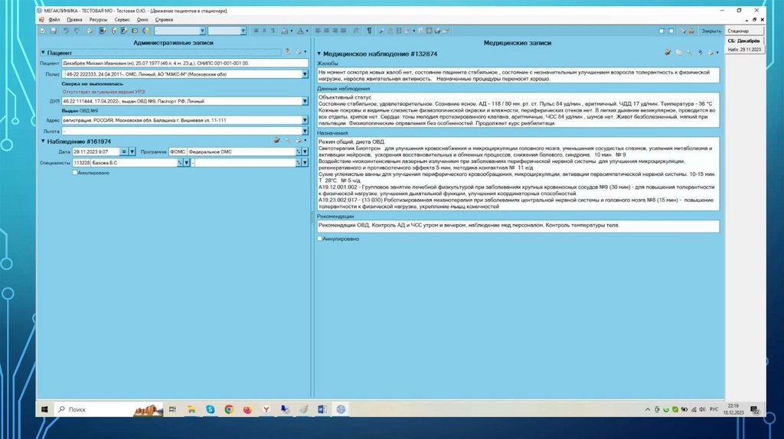Collapse the Пациент section triangle

[43, 53]
